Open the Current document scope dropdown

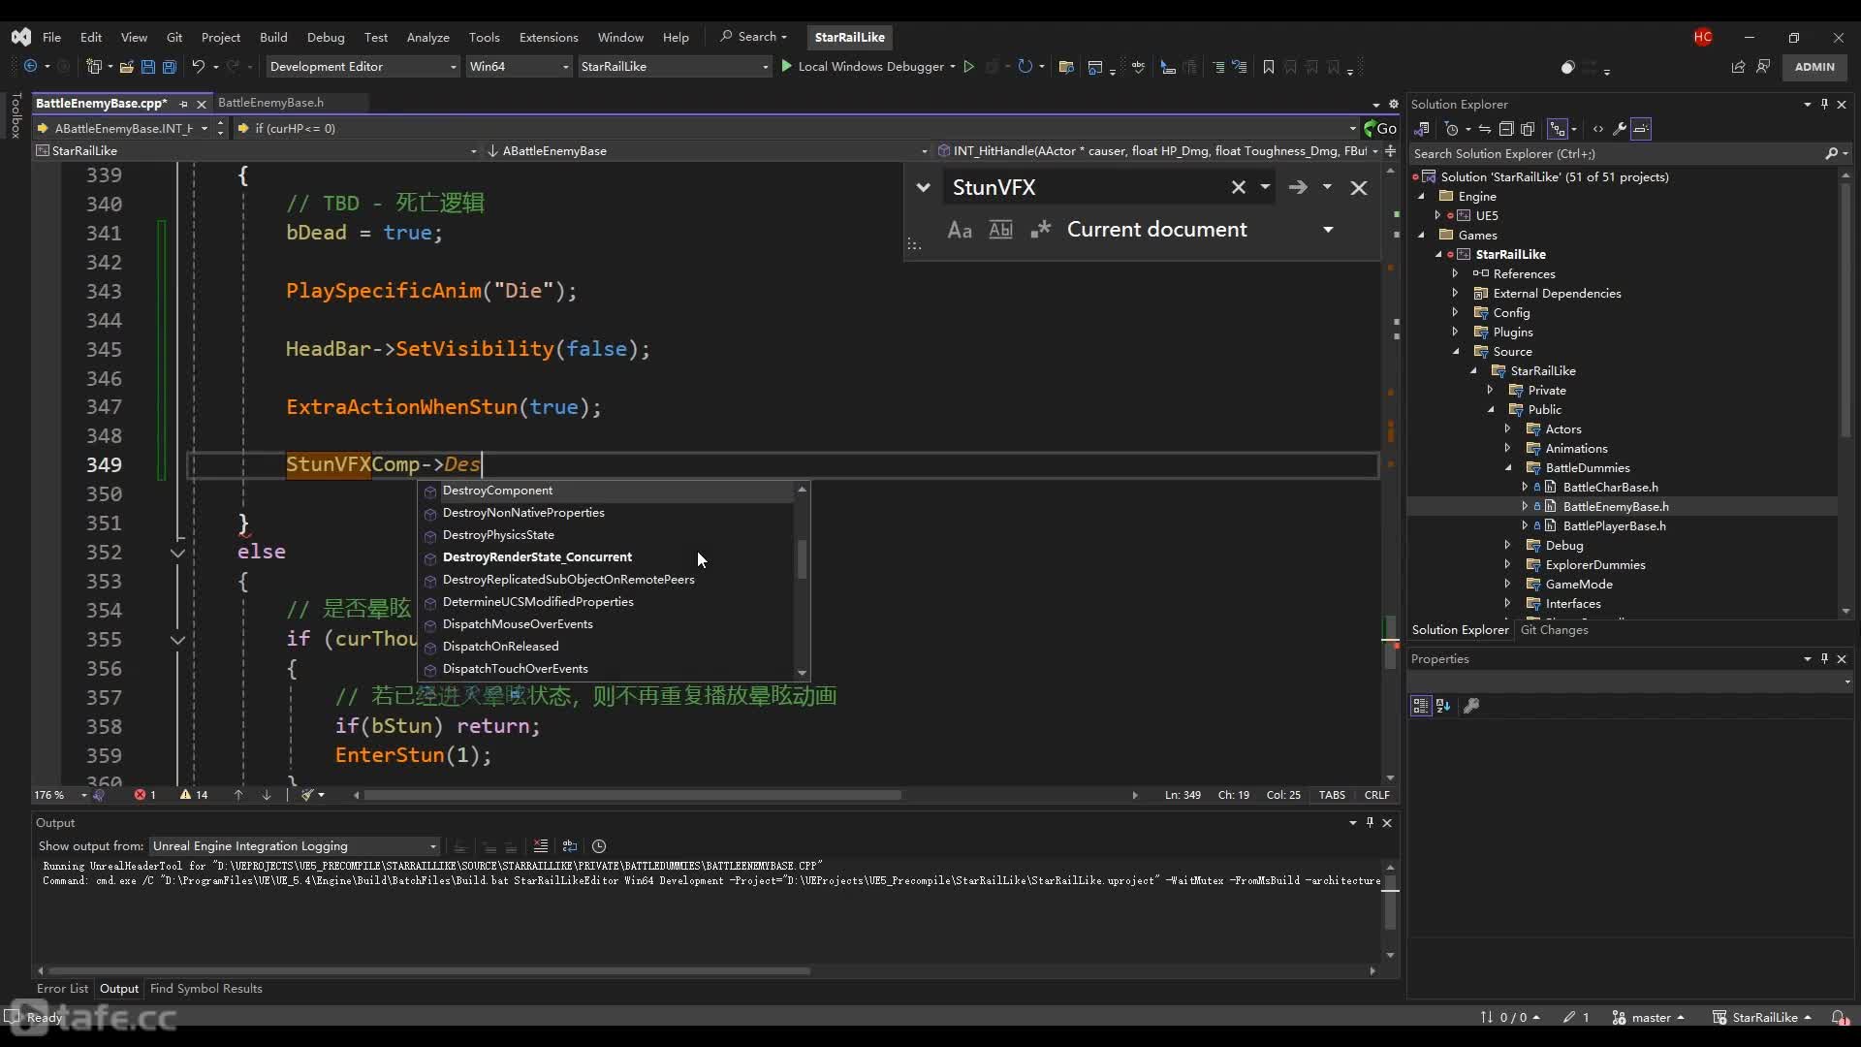point(1200,230)
